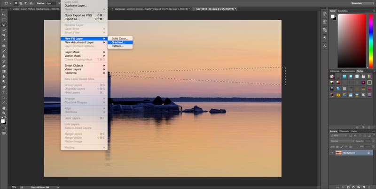Open the Normal blend mode dropdown

[x=342, y=141]
